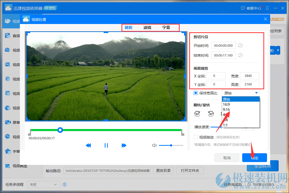Click the timeline start trim marker
289x193 pixels.
click(x=29, y=132)
